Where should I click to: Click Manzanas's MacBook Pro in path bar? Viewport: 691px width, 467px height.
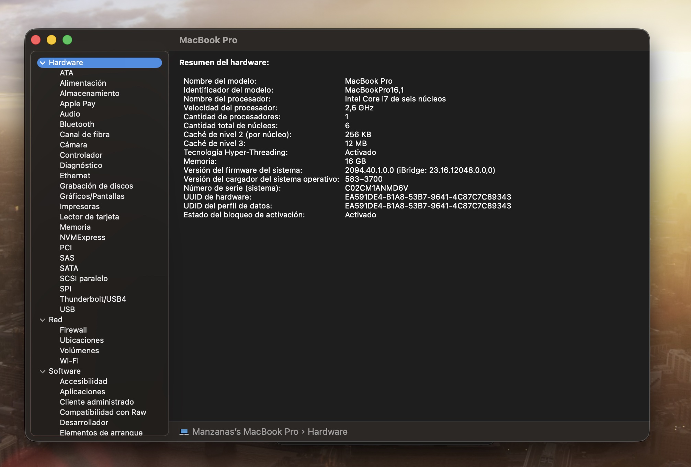[245, 432]
